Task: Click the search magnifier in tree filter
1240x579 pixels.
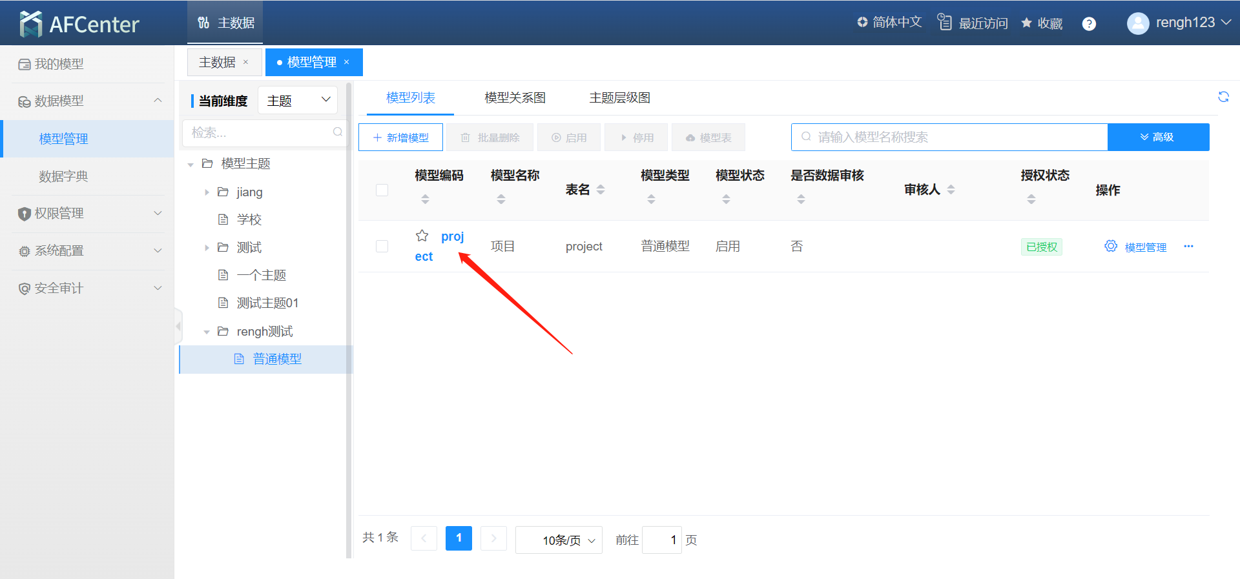Action: tap(337, 132)
